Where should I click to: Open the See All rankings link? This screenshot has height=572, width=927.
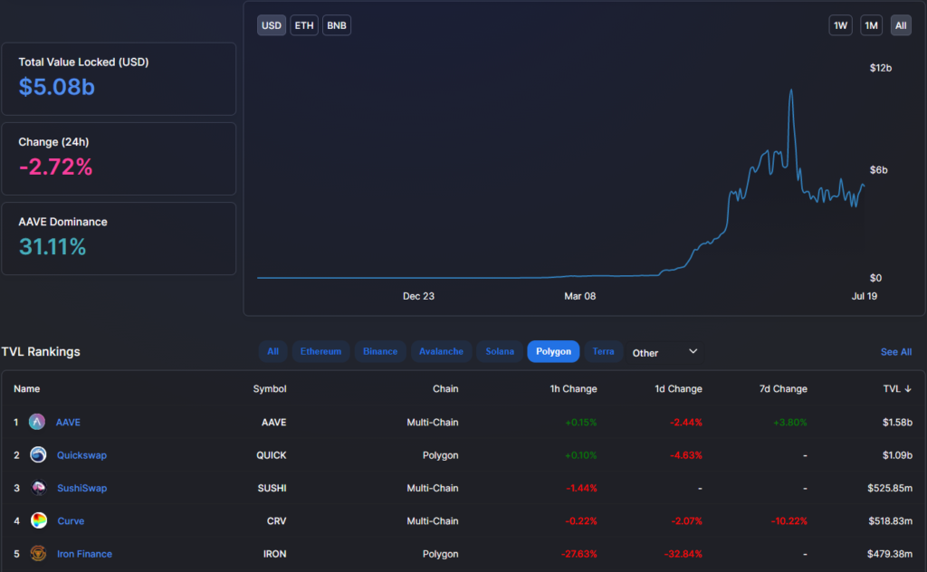point(896,351)
